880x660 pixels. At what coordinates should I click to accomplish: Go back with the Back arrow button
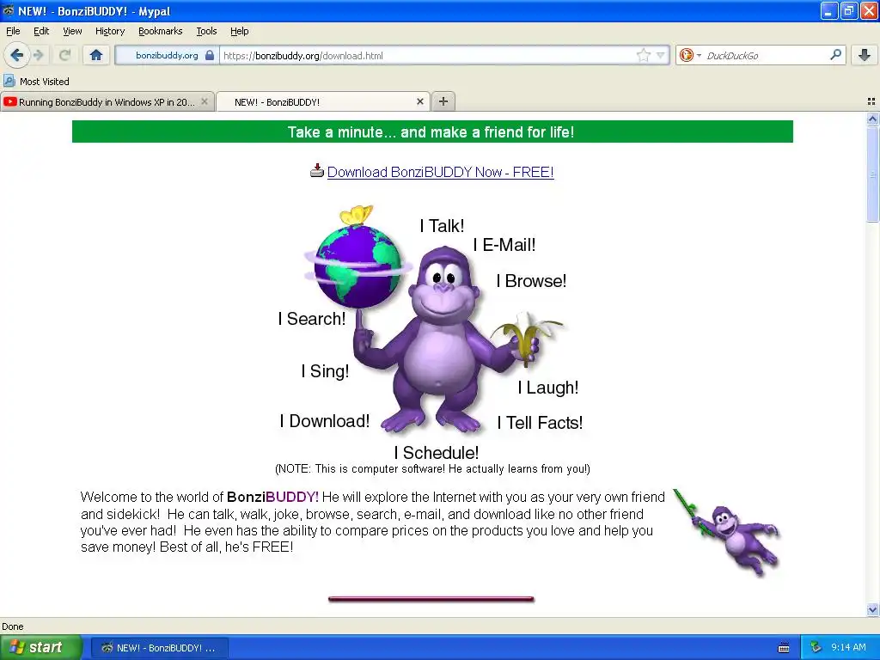coord(16,55)
